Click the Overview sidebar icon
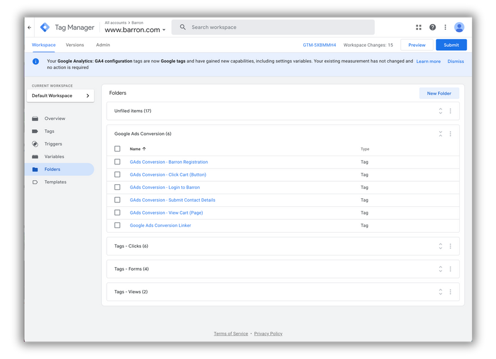The image size is (496, 359). (x=35, y=119)
